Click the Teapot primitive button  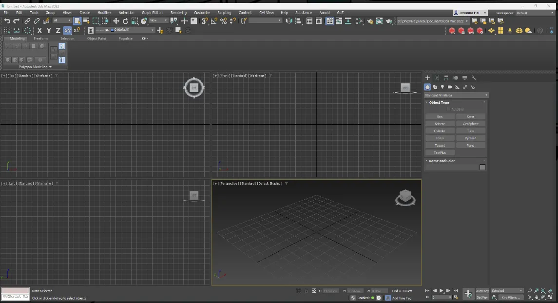click(440, 146)
